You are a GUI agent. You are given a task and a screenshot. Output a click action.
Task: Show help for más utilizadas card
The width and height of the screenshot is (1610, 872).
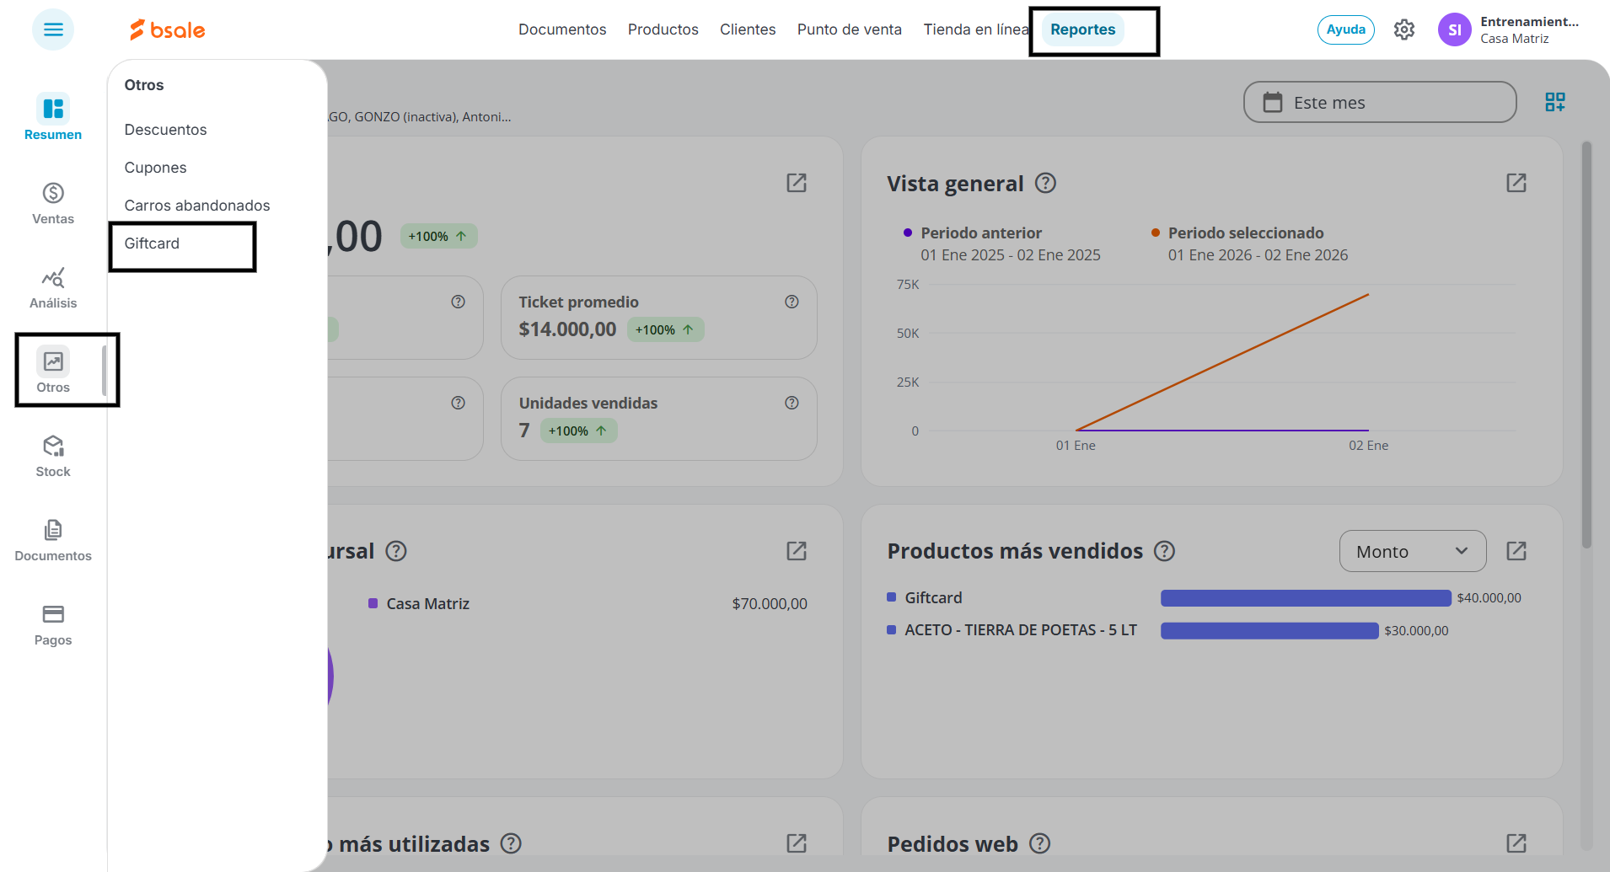coord(511,843)
